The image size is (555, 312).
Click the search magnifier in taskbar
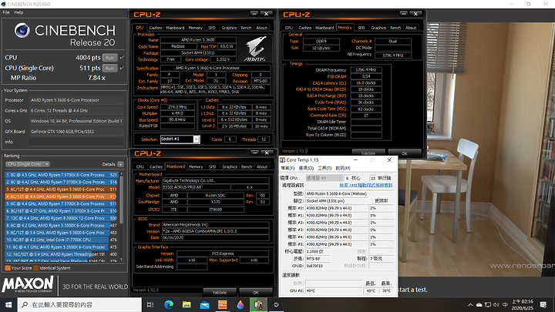pos(25,304)
